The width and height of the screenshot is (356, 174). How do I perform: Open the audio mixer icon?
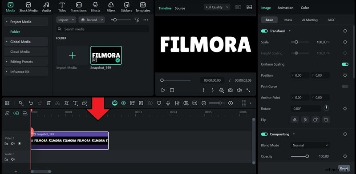[177, 103]
